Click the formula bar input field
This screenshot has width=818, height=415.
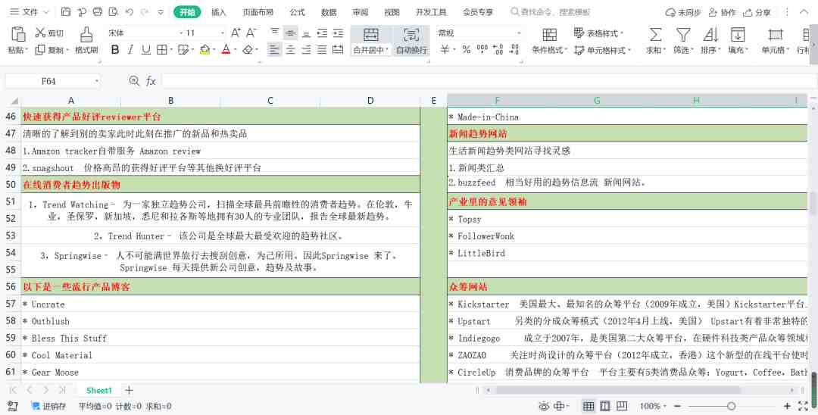point(488,81)
